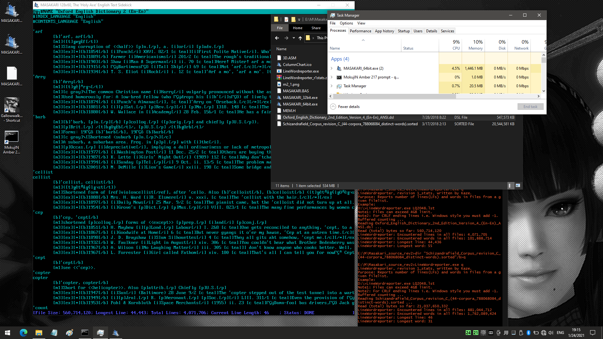603x339 pixels.
Task: Click the Safely Remove Hardware tray icon
Action: click(521, 333)
